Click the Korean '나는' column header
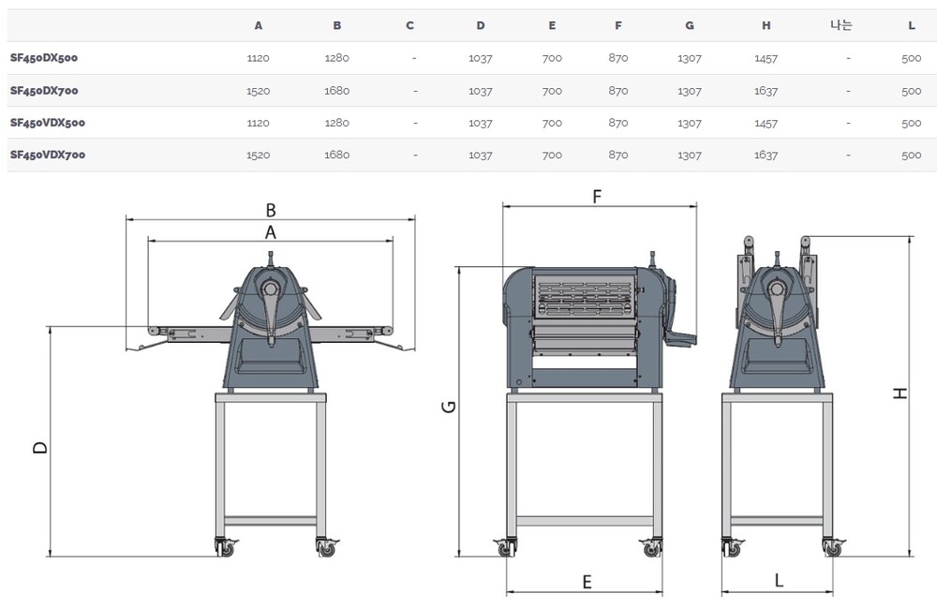This screenshot has width=937, height=608. (x=841, y=25)
